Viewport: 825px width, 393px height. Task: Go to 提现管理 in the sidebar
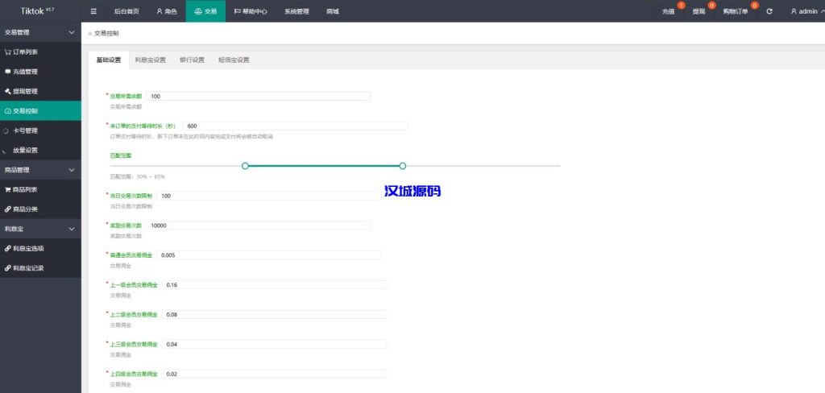[24, 91]
